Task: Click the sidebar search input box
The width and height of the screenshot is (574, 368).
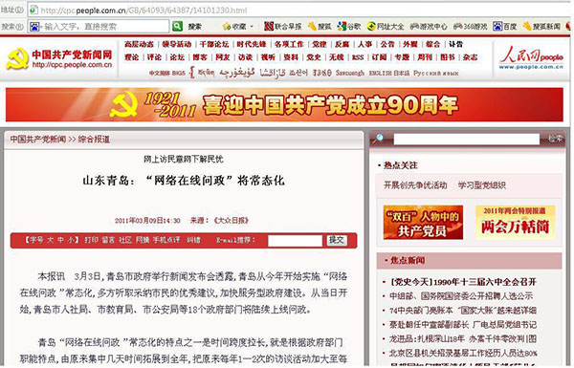Action: [467, 139]
